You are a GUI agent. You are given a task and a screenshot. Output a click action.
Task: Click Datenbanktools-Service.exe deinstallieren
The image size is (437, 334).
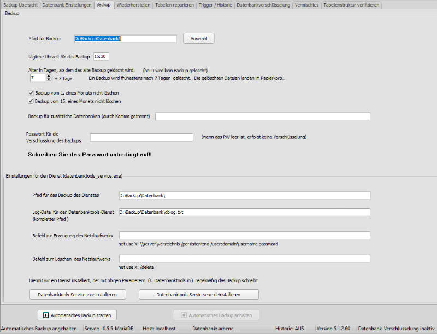click(199, 295)
